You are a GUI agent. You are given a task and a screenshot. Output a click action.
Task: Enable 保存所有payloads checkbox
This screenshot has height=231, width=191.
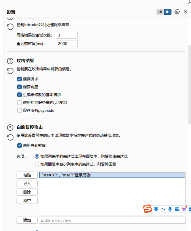[x=19, y=111]
